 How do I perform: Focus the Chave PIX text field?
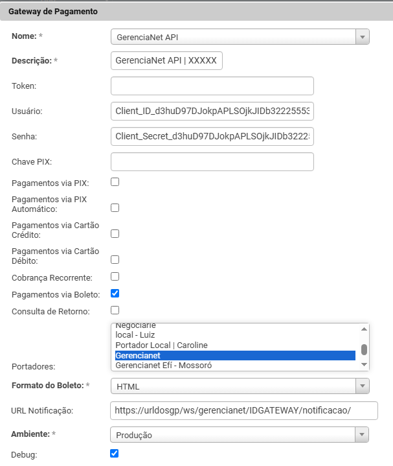tap(212, 161)
